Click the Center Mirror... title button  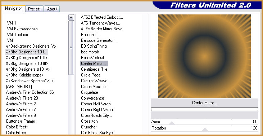click(204, 103)
